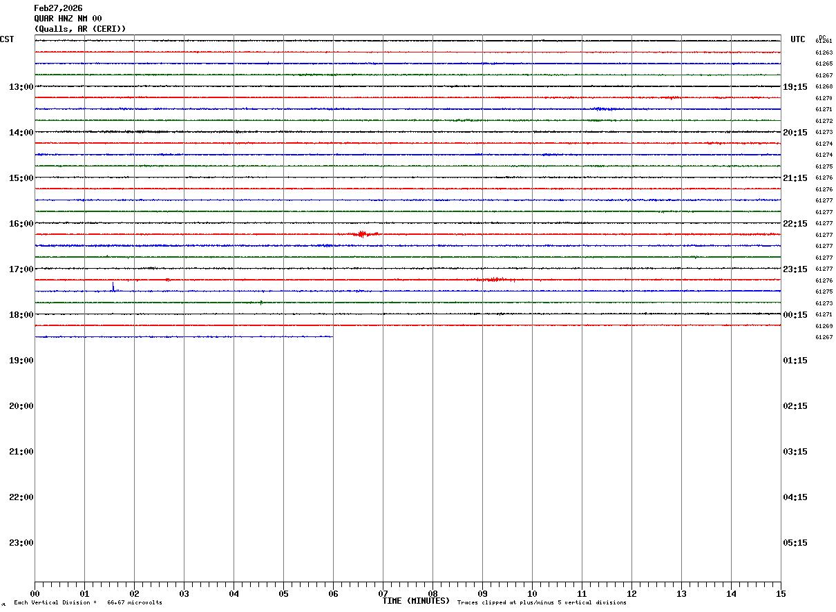Click the DC value 61265

(824, 64)
